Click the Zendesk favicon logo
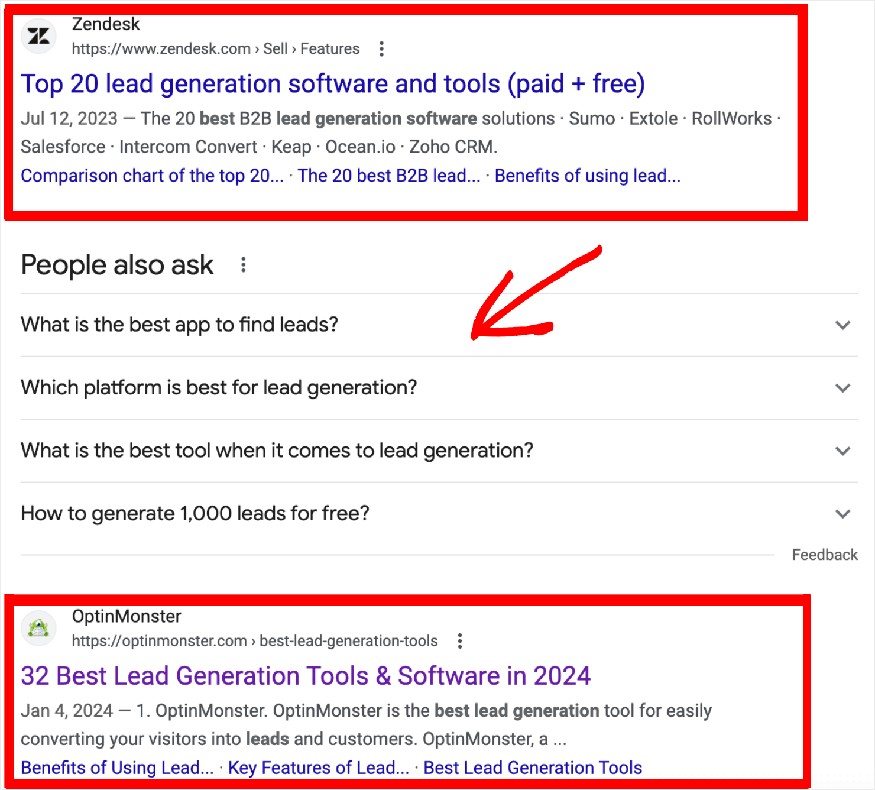875x790 pixels. click(38, 36)
